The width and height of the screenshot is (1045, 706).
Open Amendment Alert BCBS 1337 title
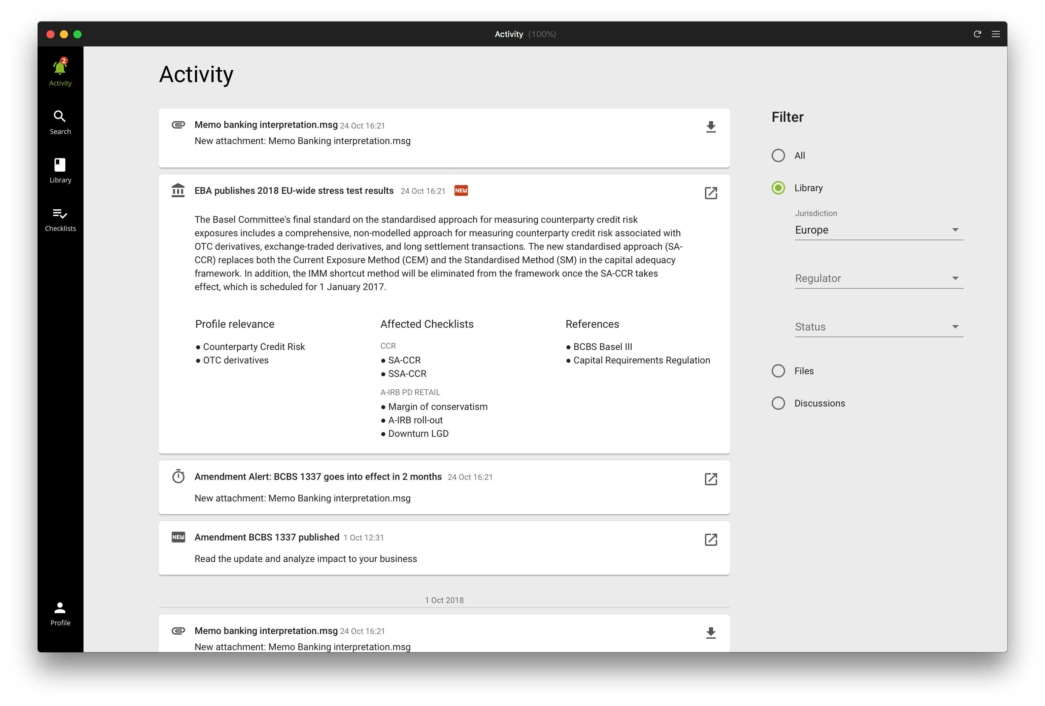pos(318,477)
